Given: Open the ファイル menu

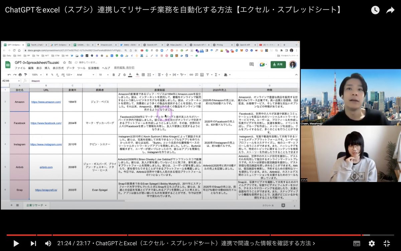Looking at the screenshot, I should (20, 68).
